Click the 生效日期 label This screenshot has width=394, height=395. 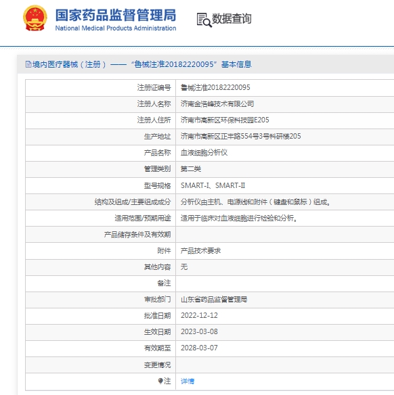157,332
